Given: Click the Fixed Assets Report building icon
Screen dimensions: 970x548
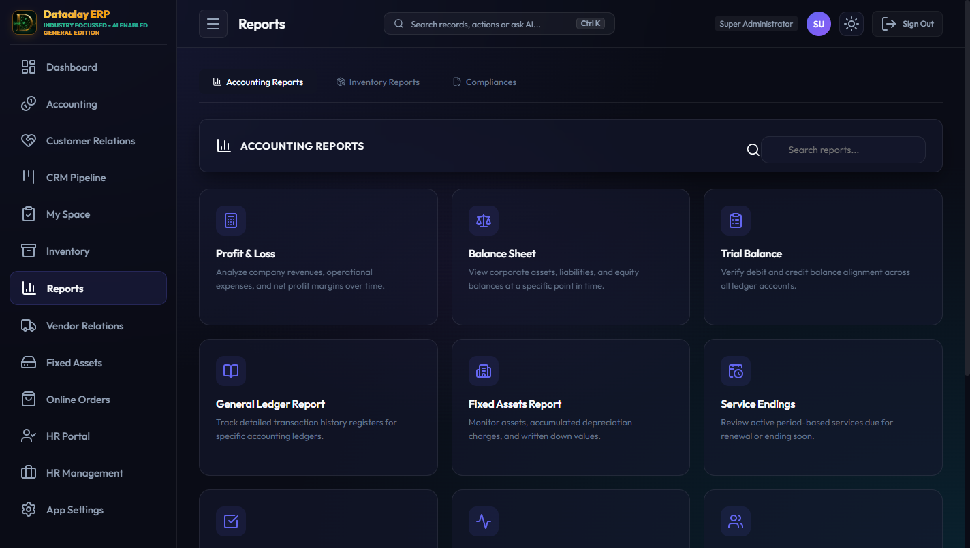Looking at the screenshot, I should 484,371.
